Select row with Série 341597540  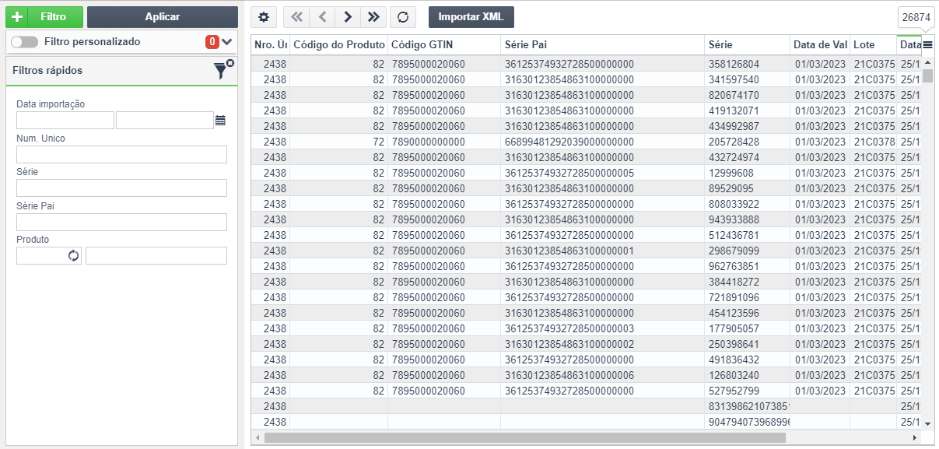587,79
